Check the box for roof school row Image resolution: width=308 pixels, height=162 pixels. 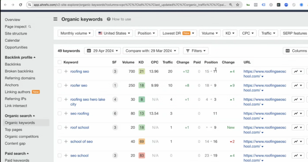(60, 127)
